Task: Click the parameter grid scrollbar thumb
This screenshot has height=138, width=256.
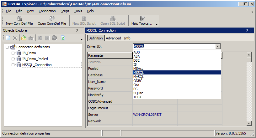Action: pos(249,60)
